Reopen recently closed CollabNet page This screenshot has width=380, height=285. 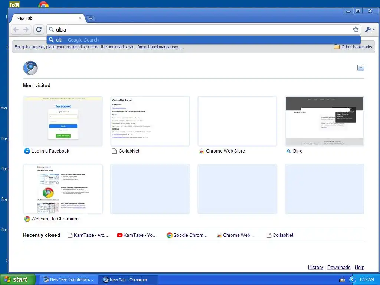point(280,235)
